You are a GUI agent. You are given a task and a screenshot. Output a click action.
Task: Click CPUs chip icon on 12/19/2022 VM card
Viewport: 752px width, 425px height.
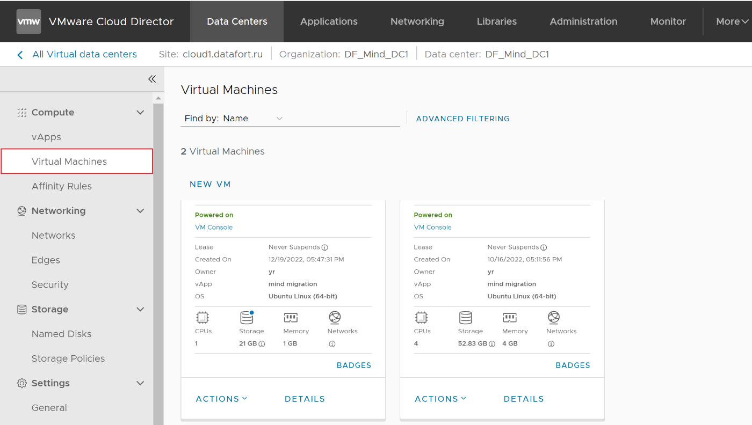[x=203, y=318]
